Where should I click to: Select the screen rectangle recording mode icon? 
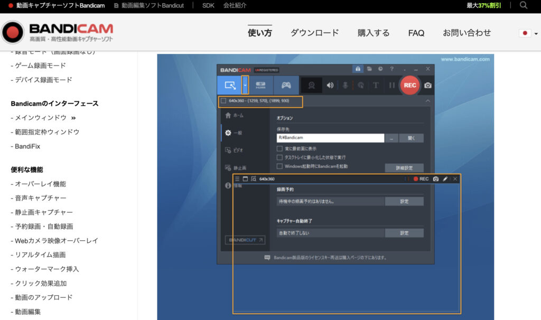[230, 85]
